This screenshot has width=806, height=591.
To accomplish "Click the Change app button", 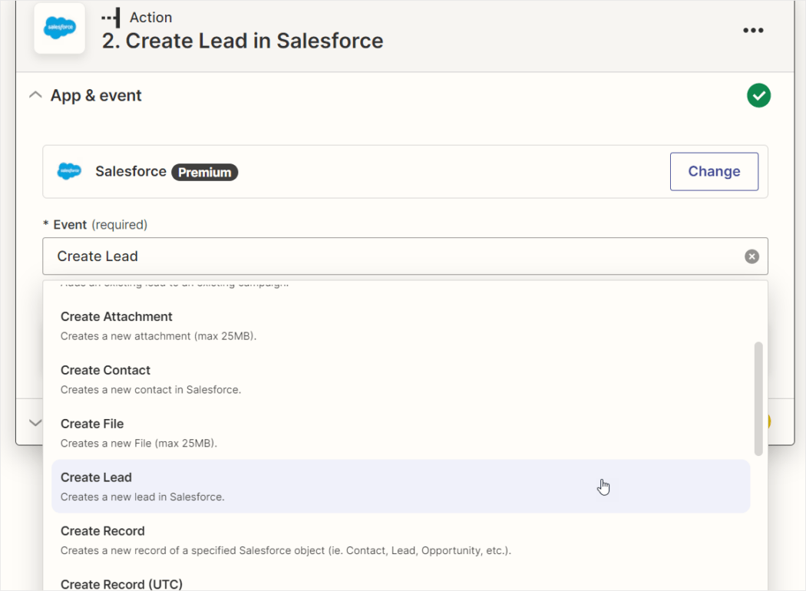I will pos(714,172).
